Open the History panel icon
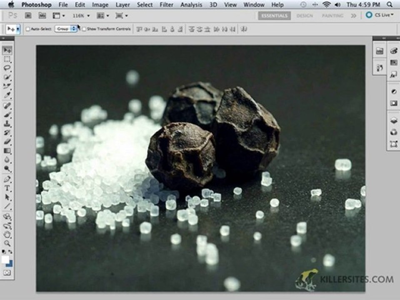This screenshot has height=300, width=400. click(x=380, y=68)
